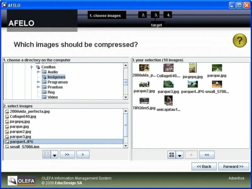Select small_57086.jpg row in image list
The height and width of the screenshot is (189, 252).
[63, 146]
